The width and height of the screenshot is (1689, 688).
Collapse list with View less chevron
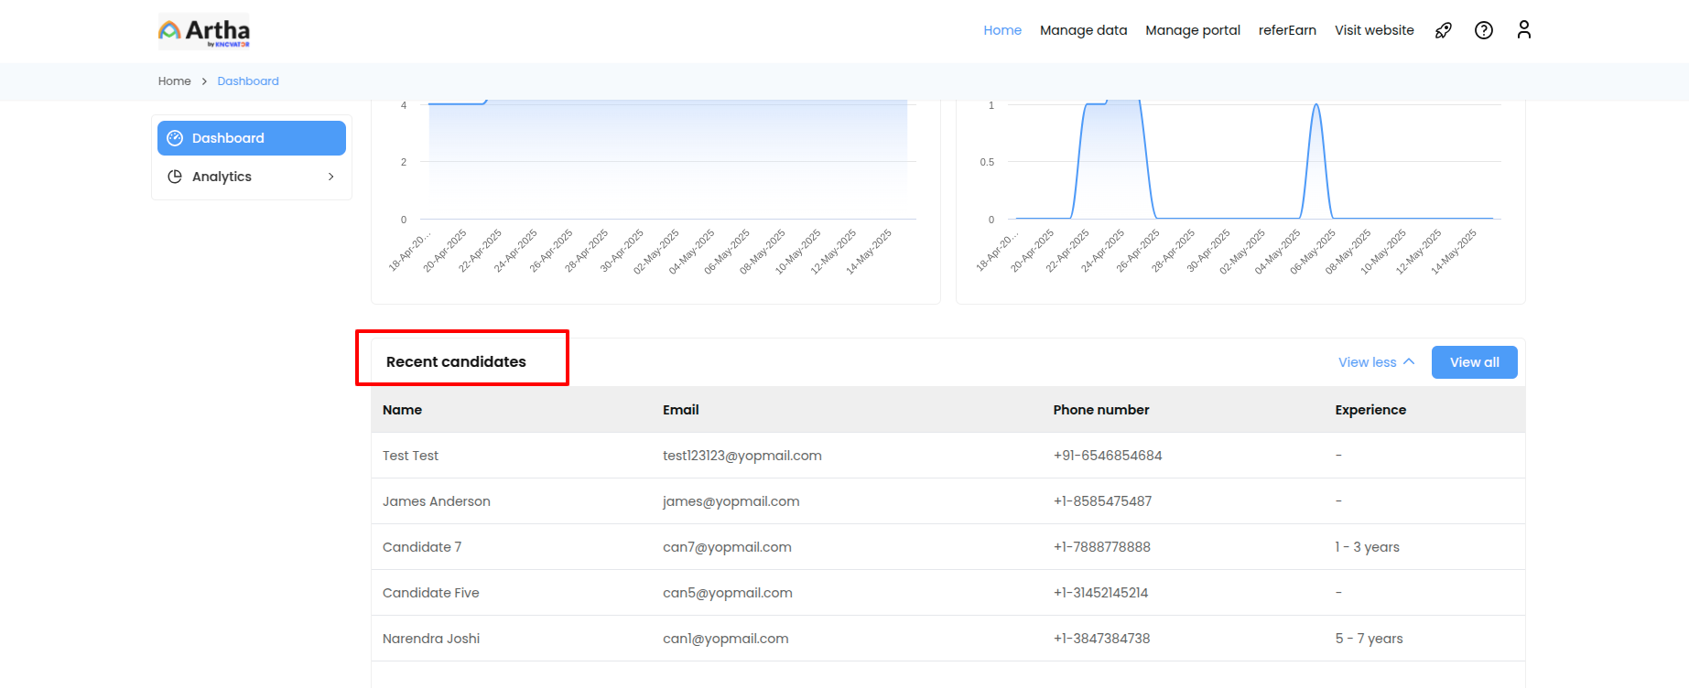pos(1409,361)
